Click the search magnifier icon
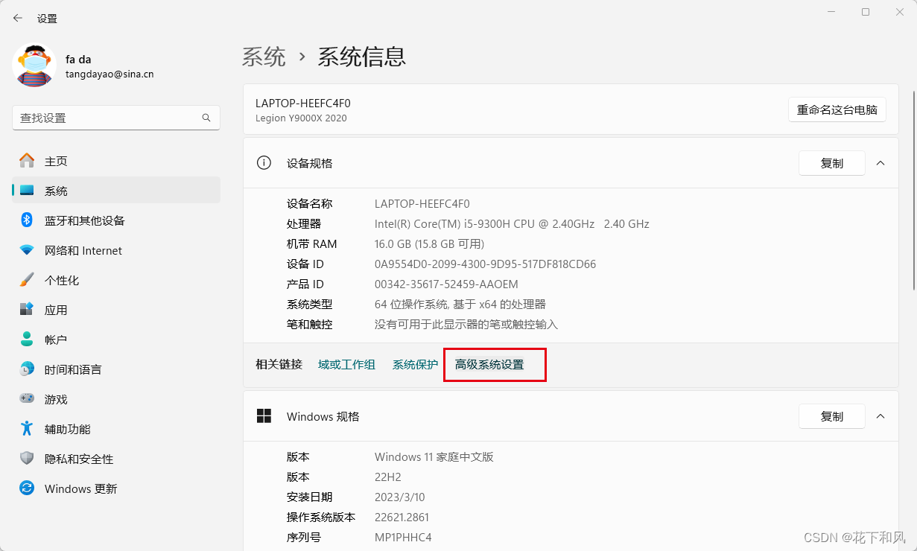917x551 pixels. tap(206, 118)
